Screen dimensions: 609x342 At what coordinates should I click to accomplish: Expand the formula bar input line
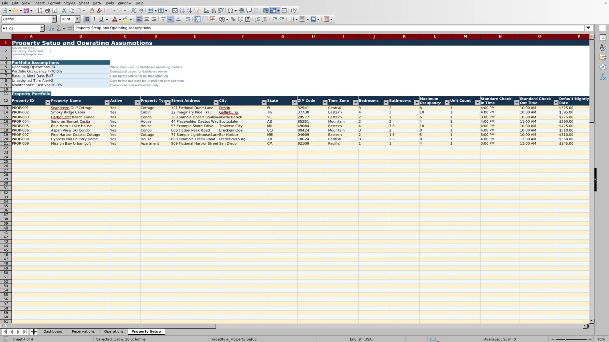(589, 28)
